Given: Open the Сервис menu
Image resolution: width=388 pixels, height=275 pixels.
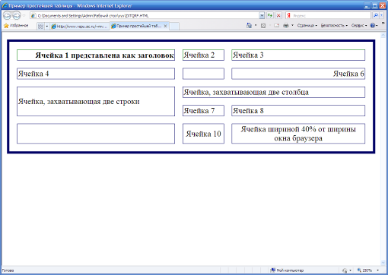Looking at the screenshot, I should pos(359,25).
